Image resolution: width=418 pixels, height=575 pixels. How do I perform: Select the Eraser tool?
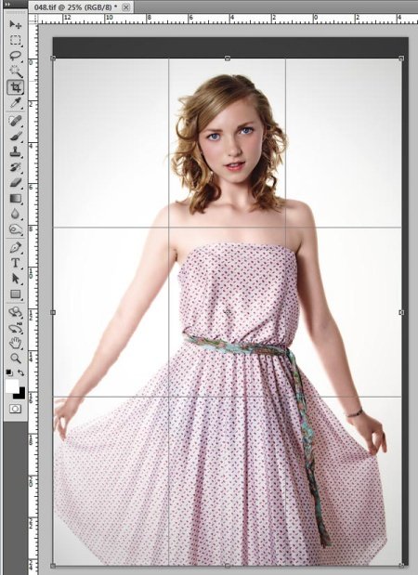tap(16, 183)
